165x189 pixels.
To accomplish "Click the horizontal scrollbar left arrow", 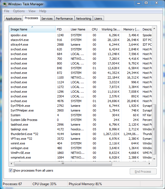I will [x=11, y=164].
